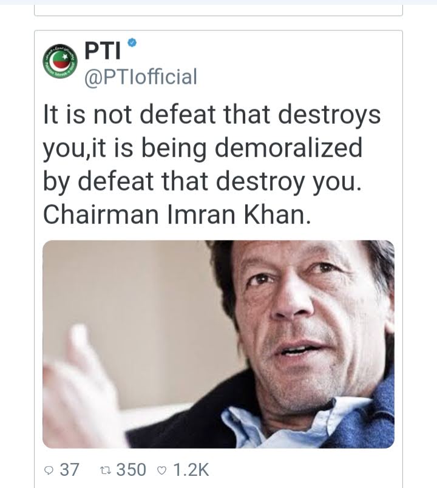Open the Imran Khan photo attachment

218,344
